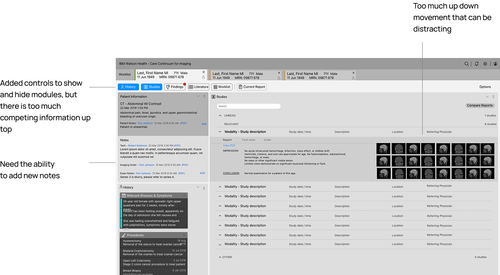Open the PDF link in Patient Notes line
Viewport: 500px width, 275px height.
pyautogui.click(x=183, y=123)
